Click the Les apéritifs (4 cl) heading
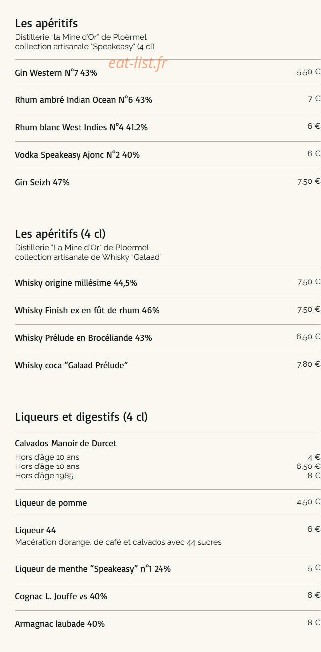The height and width of the screenshot is (652, 321). [60, 234]
